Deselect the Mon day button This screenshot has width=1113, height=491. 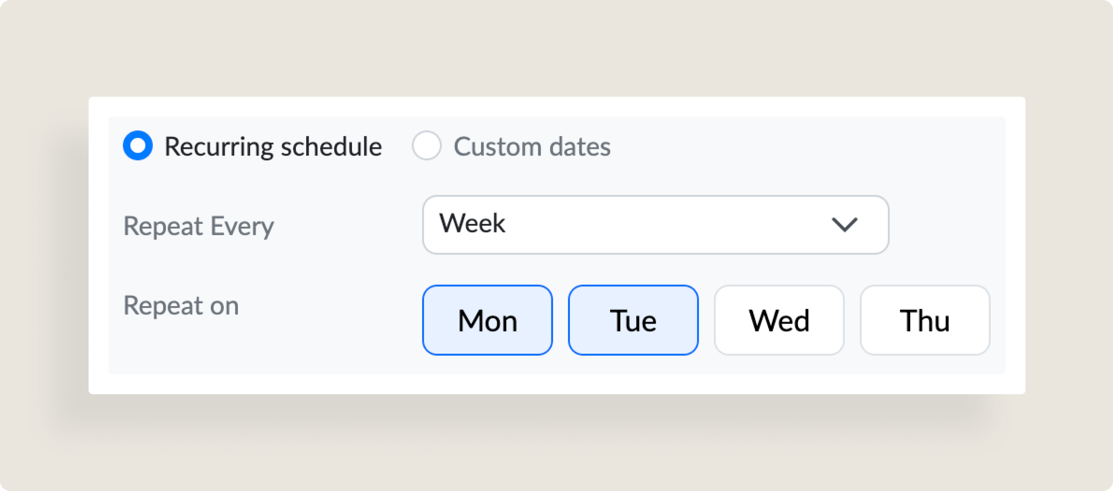click(487, 320)
